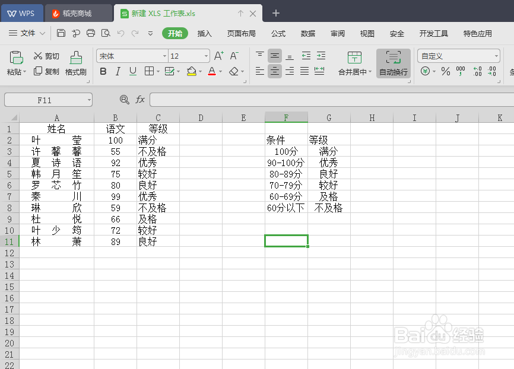Apply percent style format
Screen dimensions: 514x369
click(x=446, y=71)
